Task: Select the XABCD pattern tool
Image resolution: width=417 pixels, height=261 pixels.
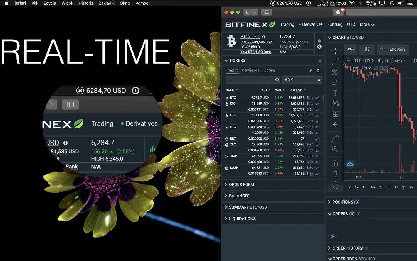Action: point(335,103)
